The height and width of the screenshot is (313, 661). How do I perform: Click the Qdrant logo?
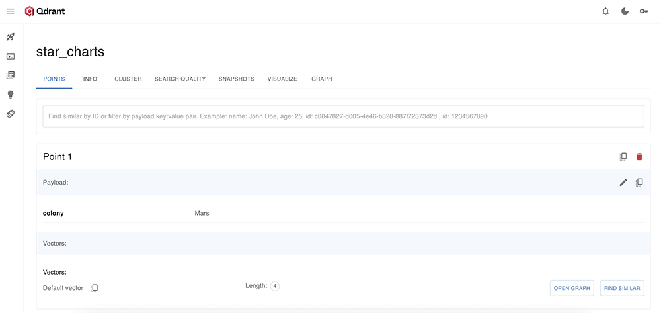[x=45, y=11]
